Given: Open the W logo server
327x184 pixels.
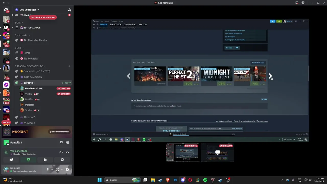Looking at the screenshot, I should [x=6, y=27].
